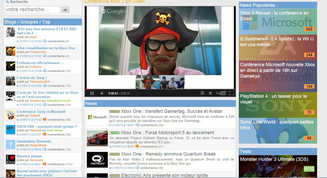Image resolution: width=327 pixels, height=178 pixels.
Task: Open 'B.Summerwill (EA Sports) : la Wii U' news card
Action: click(278, 47)
